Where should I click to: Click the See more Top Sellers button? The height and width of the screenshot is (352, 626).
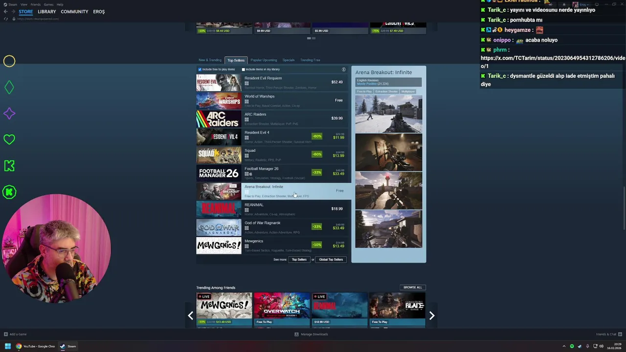299,260
